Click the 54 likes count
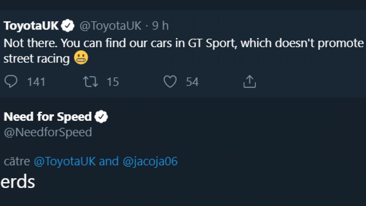366x206 pixels. [192, 82]
